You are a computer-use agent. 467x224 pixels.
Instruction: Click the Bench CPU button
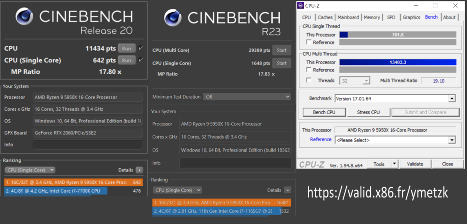coord(324,112)
